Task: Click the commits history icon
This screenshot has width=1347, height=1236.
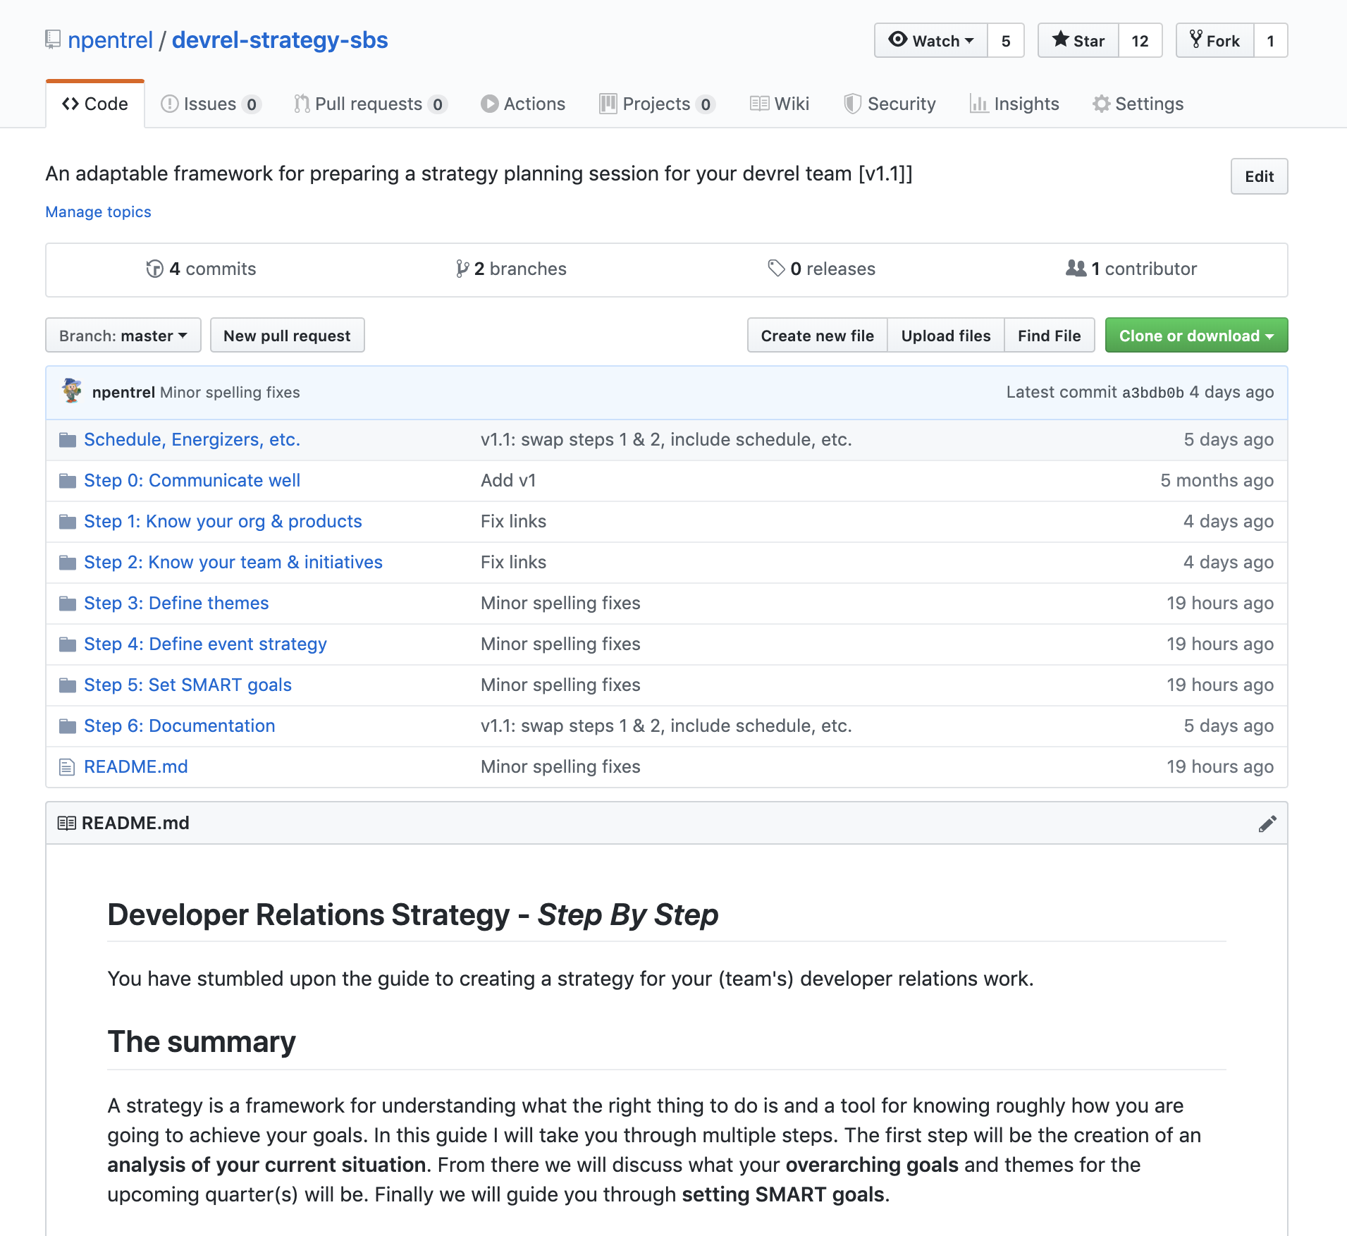Action: coord(154,269)
